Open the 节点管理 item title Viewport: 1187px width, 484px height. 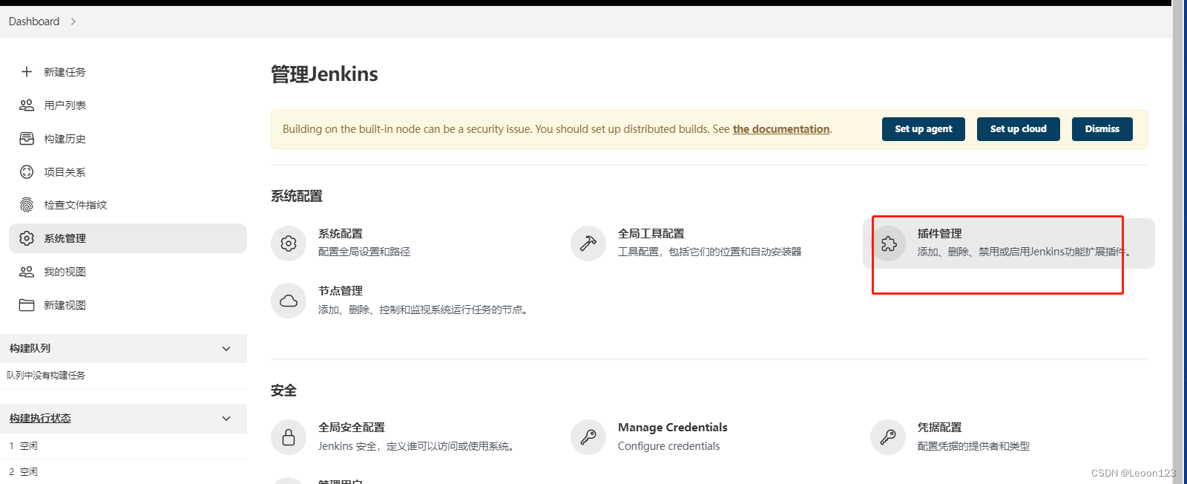[x=341, y=291]
